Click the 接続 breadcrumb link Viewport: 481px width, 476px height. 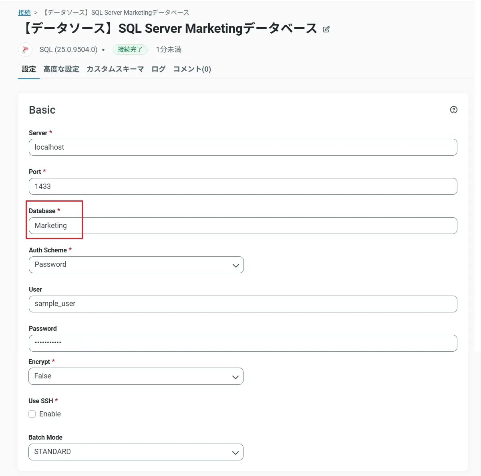tap(24, 13)
